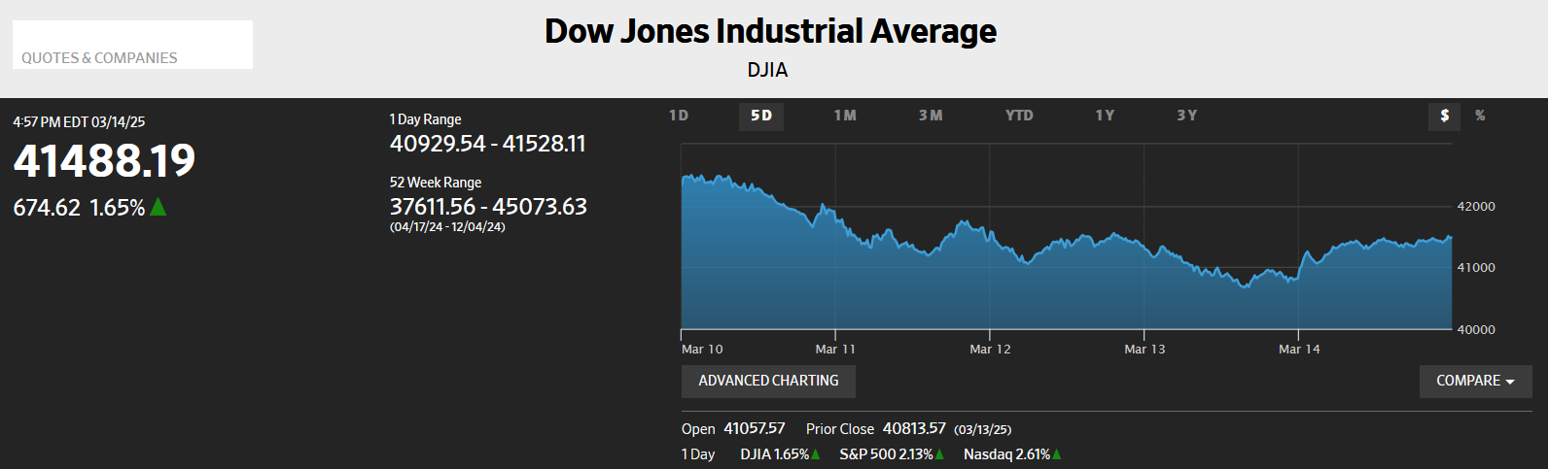Show the 1M chart range
Viewport: 1549px width, 469px height.
[x=845, y=116]
